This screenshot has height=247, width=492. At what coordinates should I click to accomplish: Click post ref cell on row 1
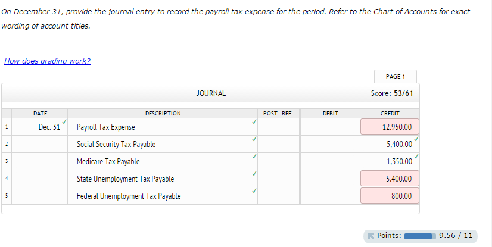point(278,127)
